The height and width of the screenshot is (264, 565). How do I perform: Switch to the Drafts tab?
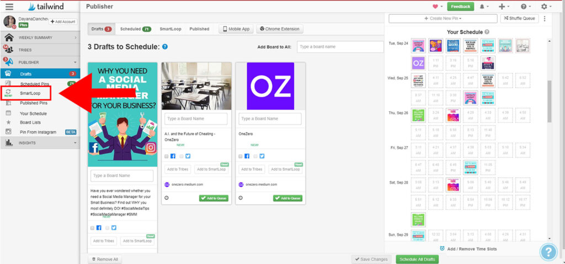click(x=102, y=29)
